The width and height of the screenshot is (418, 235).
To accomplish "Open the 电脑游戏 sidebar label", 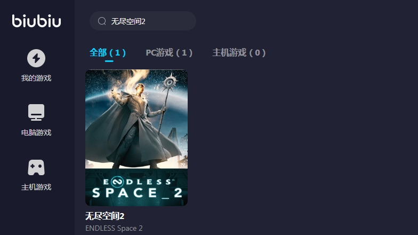I will point(36,132).
